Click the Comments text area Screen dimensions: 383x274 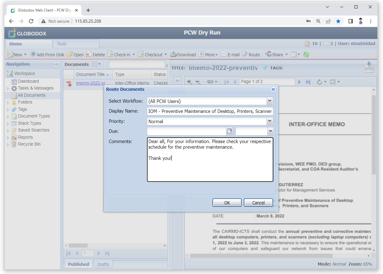tap(210, 160)
